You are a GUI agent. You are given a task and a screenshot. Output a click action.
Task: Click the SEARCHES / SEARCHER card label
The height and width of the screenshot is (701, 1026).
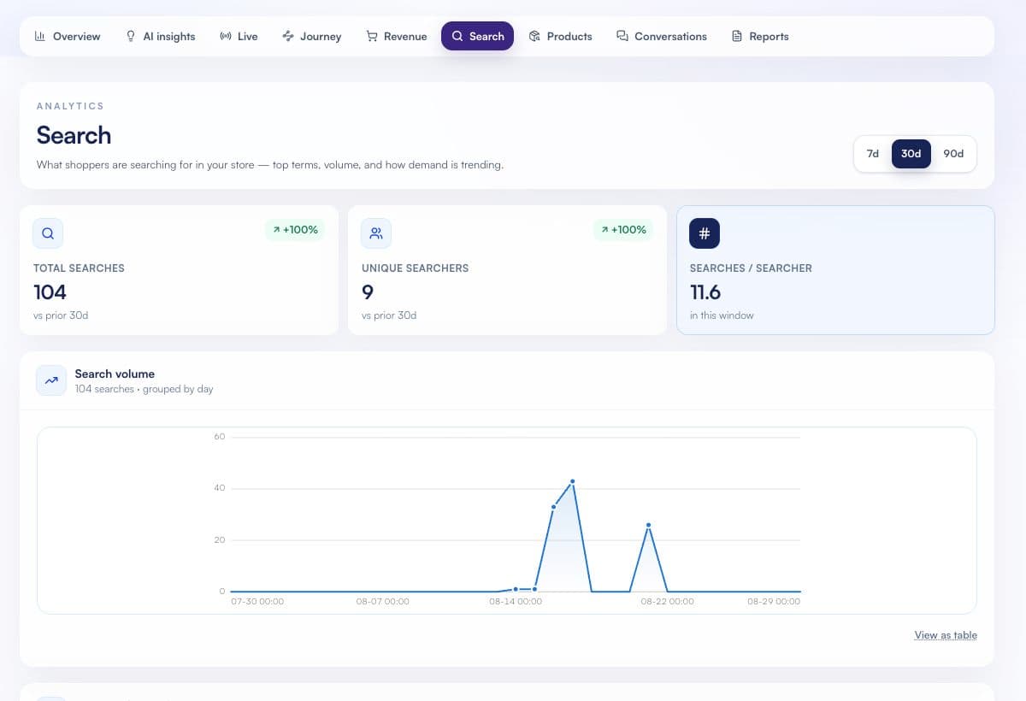[x=751, y=268]
